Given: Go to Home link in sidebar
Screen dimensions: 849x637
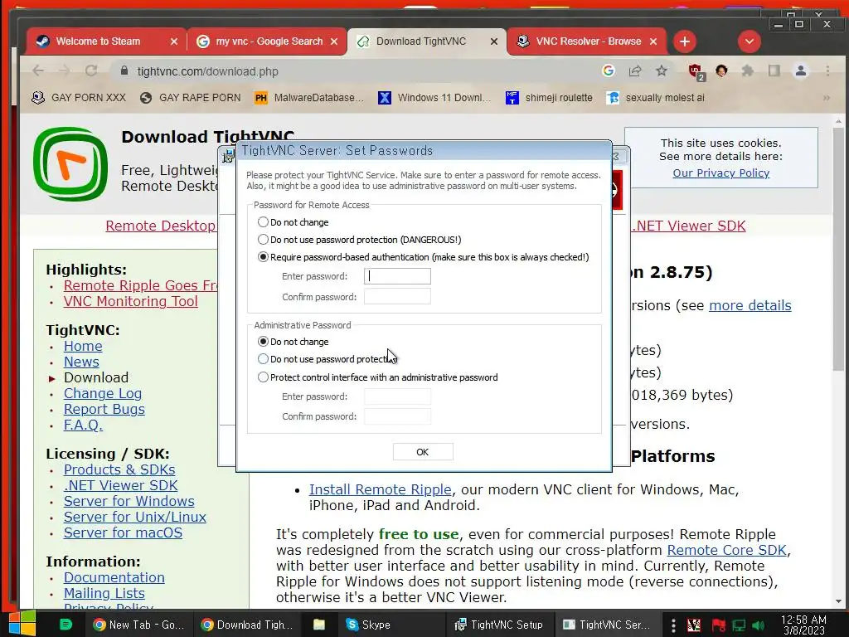Looking at the screenshot, I should coord(83,346).
